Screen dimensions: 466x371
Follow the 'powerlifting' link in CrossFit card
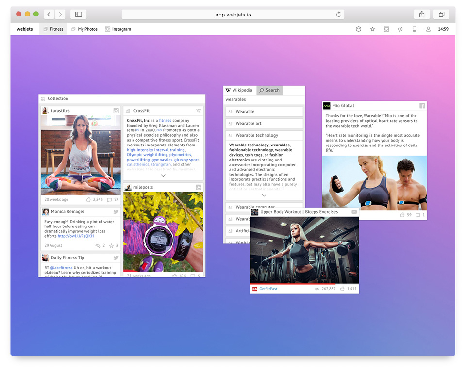pos(138,160)
